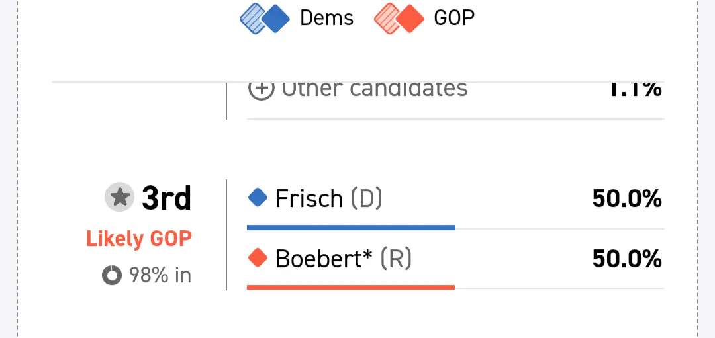Click the Frisch (D) candidate name
715x338 pixels.
tap(329, 198)
